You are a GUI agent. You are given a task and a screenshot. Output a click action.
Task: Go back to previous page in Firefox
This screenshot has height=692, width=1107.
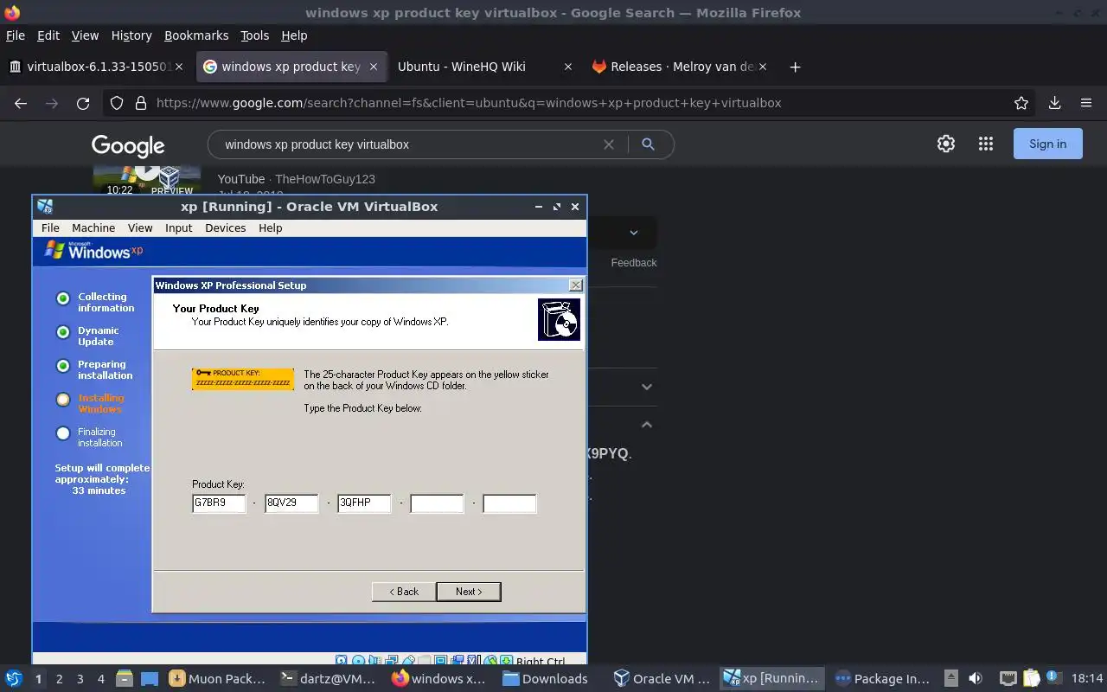pos(21,103)
